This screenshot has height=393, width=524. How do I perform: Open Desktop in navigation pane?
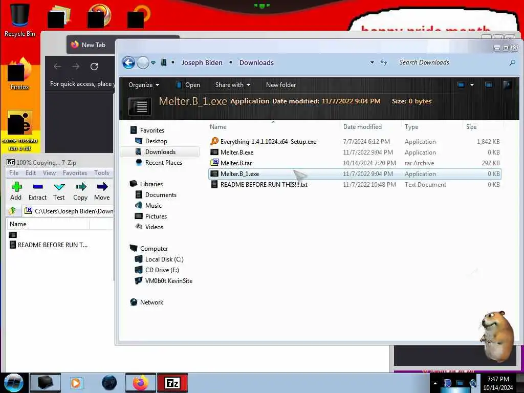tap(156, 141)
